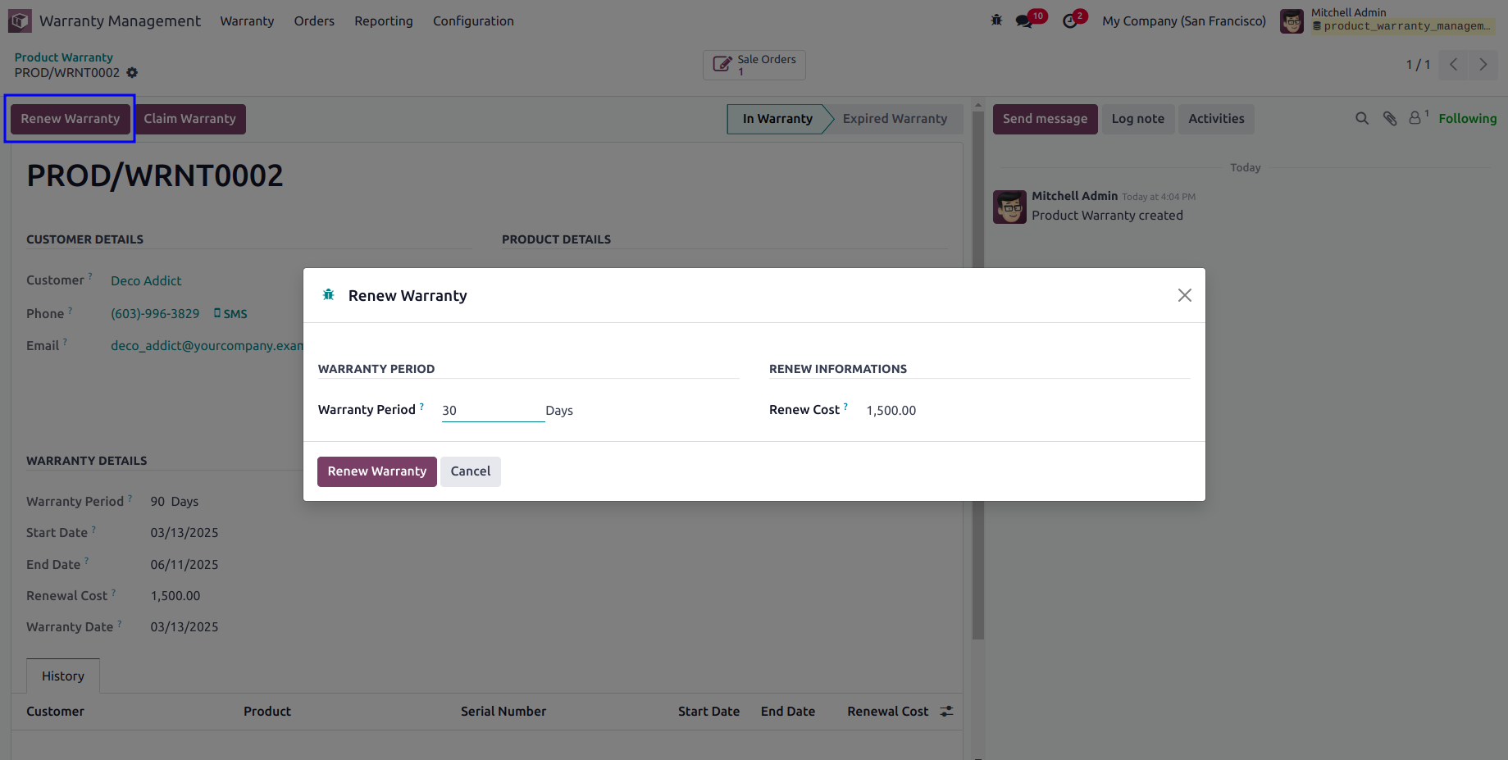Open the Configuration menu
The image size is (1508, 760).
(x=473, y=21)
